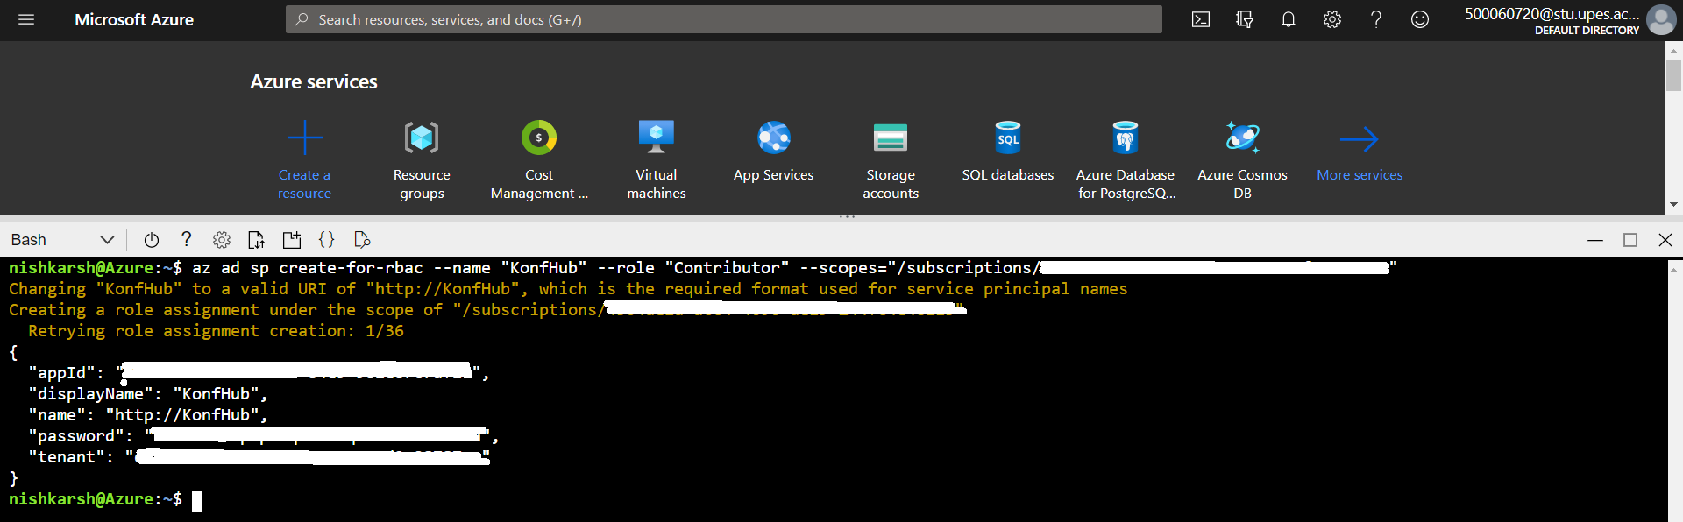The width and height of the screenshot is (1683, 522).
Task: Open the Cost Management icon
Action: click(x=539, y=138)
